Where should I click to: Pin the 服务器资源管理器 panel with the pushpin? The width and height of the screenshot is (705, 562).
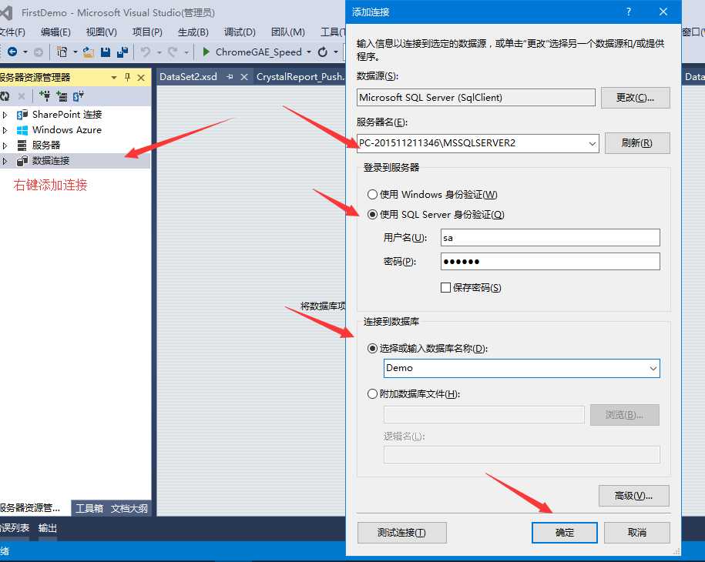127,77
